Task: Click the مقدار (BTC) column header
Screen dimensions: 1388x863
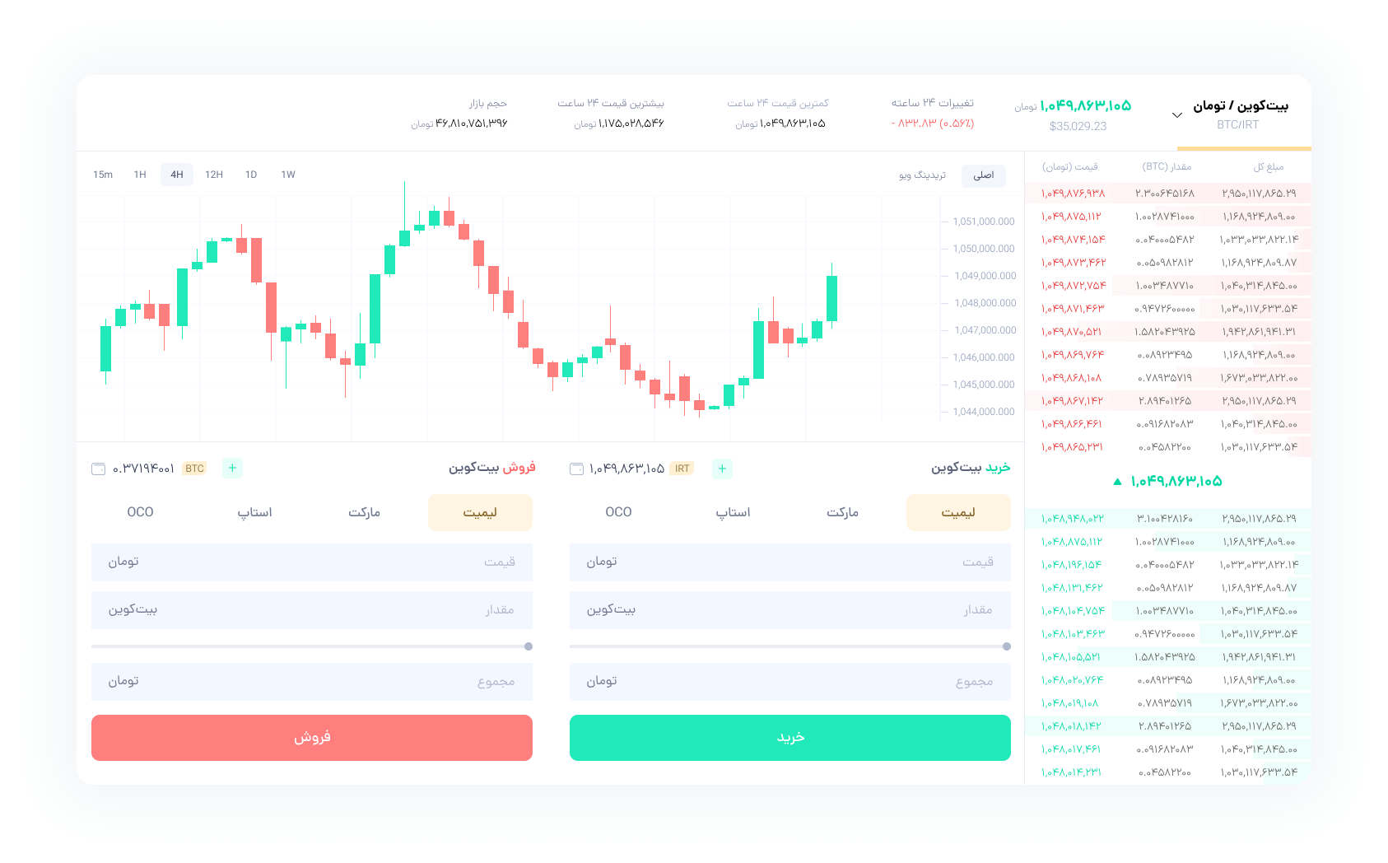Action: point(1167,166)
